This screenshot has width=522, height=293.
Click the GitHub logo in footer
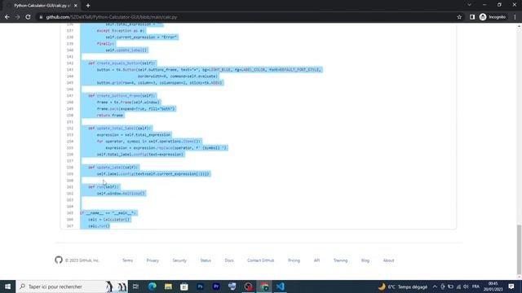tap(59, 260)
